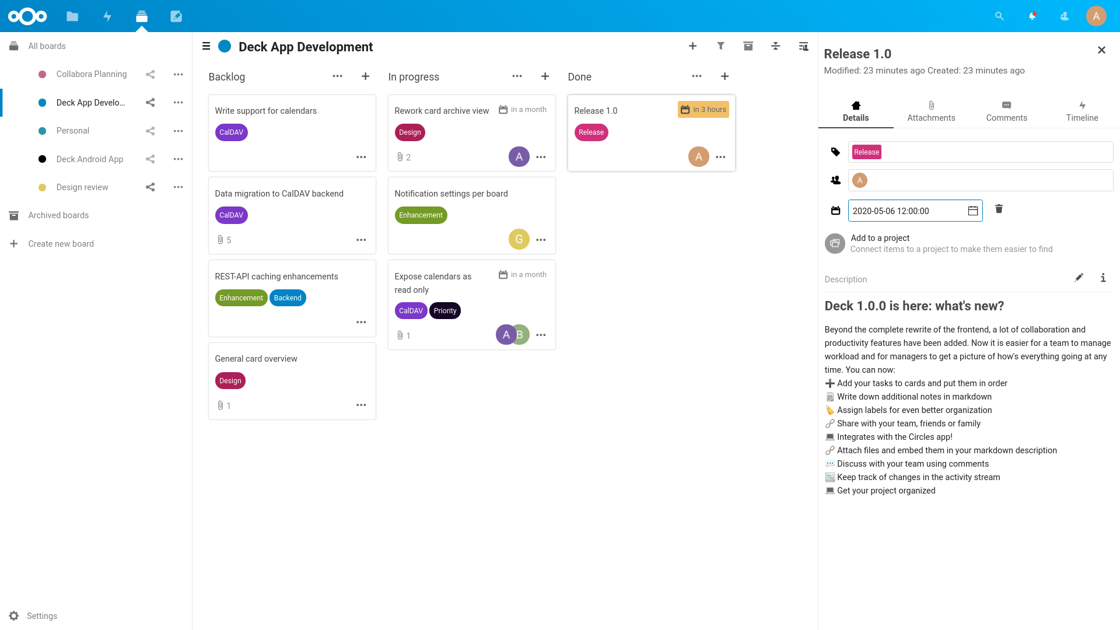Click the edit pencil icon in Description section
Screen dimensions: 1120x630
(x=1079, y=278)
